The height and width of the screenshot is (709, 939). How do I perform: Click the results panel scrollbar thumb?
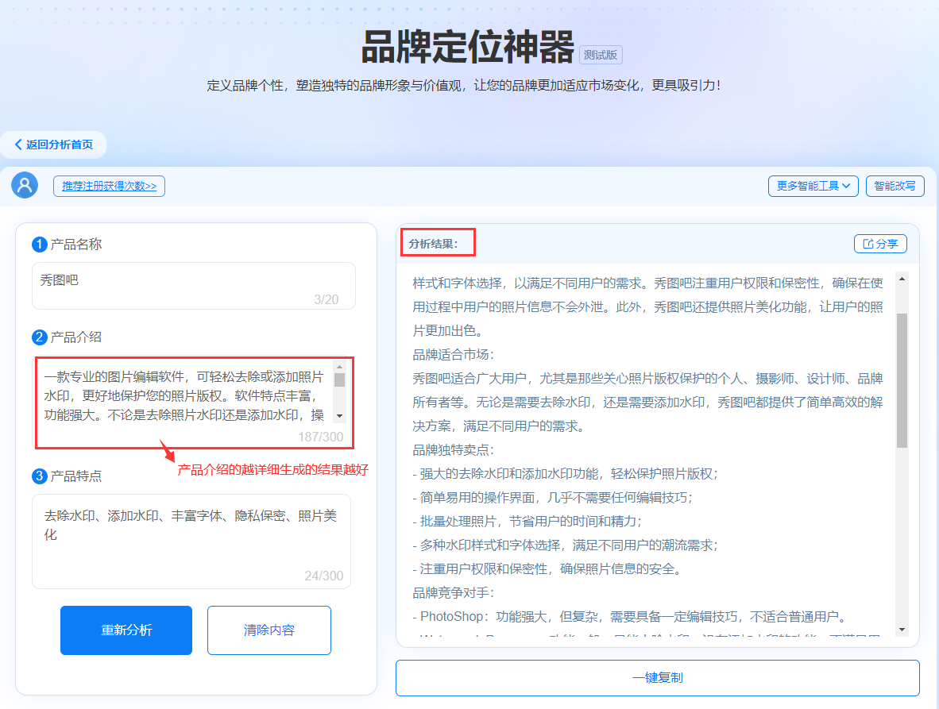pos(902,380)
